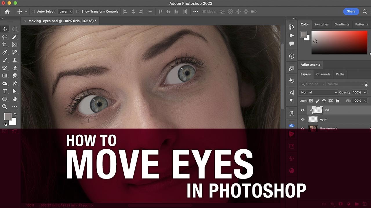This screenshot has width=371, height=208.
Task: Switch to the Swatches tab
Action: (321, 24)
